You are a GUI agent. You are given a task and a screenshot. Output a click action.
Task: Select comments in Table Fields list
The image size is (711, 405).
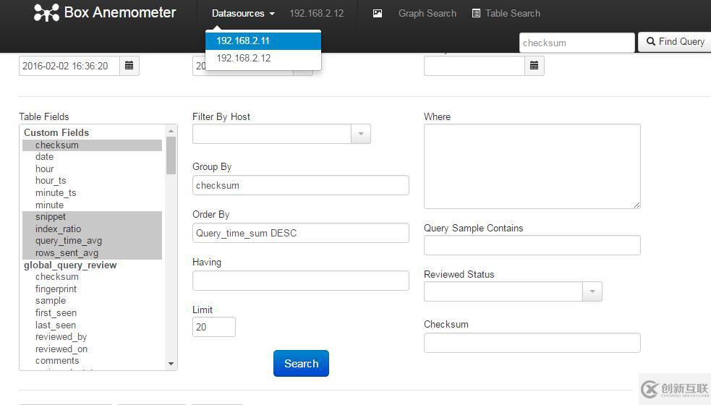click(x=92, y=361)
